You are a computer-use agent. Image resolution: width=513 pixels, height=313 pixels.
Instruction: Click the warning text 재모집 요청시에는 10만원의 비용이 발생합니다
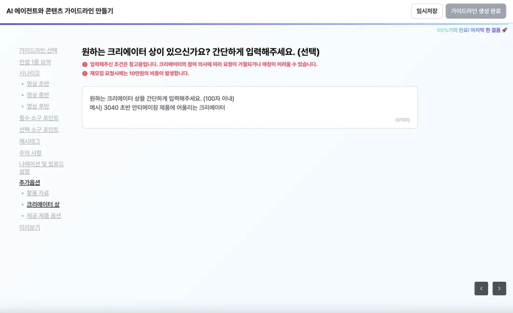[x=139, y=74]
